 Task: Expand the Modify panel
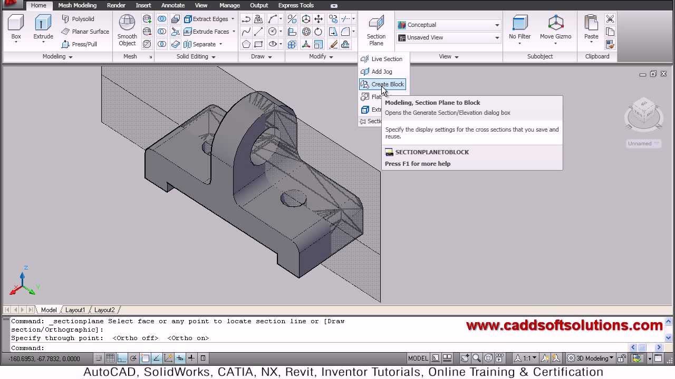tap(321, 56)
